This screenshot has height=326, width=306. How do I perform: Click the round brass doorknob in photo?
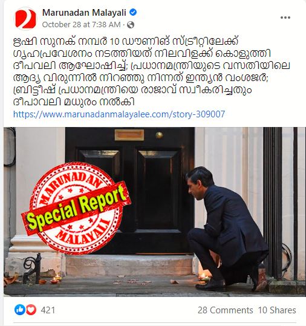[159, 135]
